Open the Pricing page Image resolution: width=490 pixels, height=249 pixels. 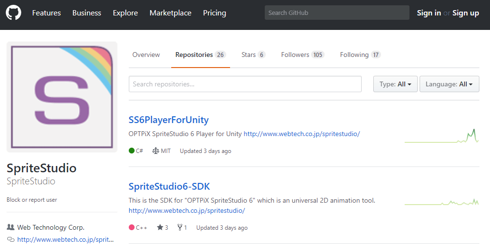214,13
